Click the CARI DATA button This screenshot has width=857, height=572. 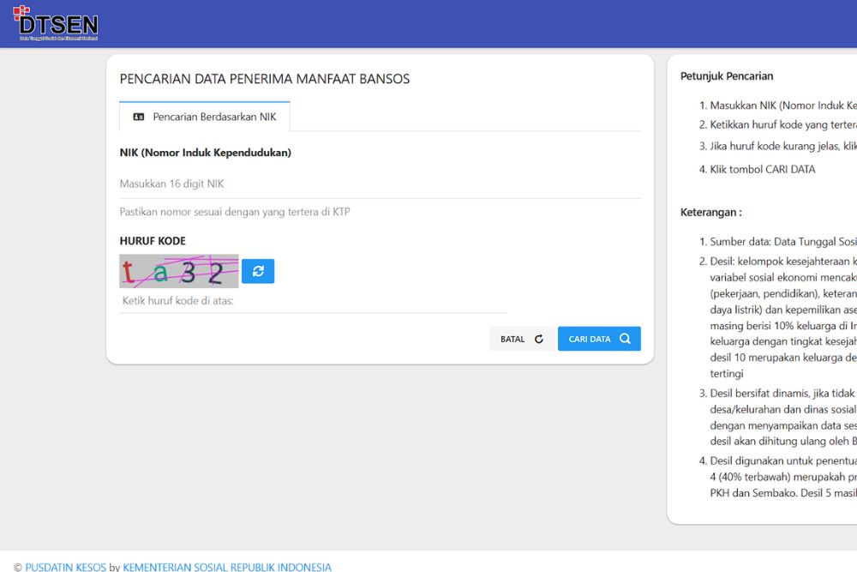click(x=599, y=339)
